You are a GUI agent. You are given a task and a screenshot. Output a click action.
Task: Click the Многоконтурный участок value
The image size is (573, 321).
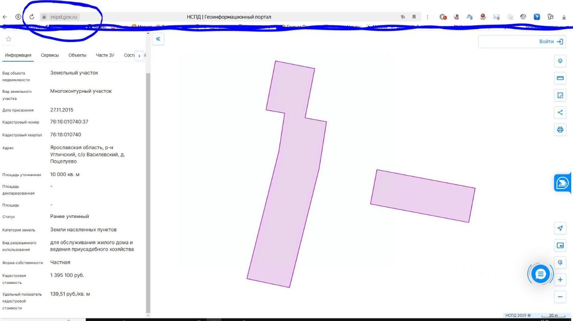point(81,91)
